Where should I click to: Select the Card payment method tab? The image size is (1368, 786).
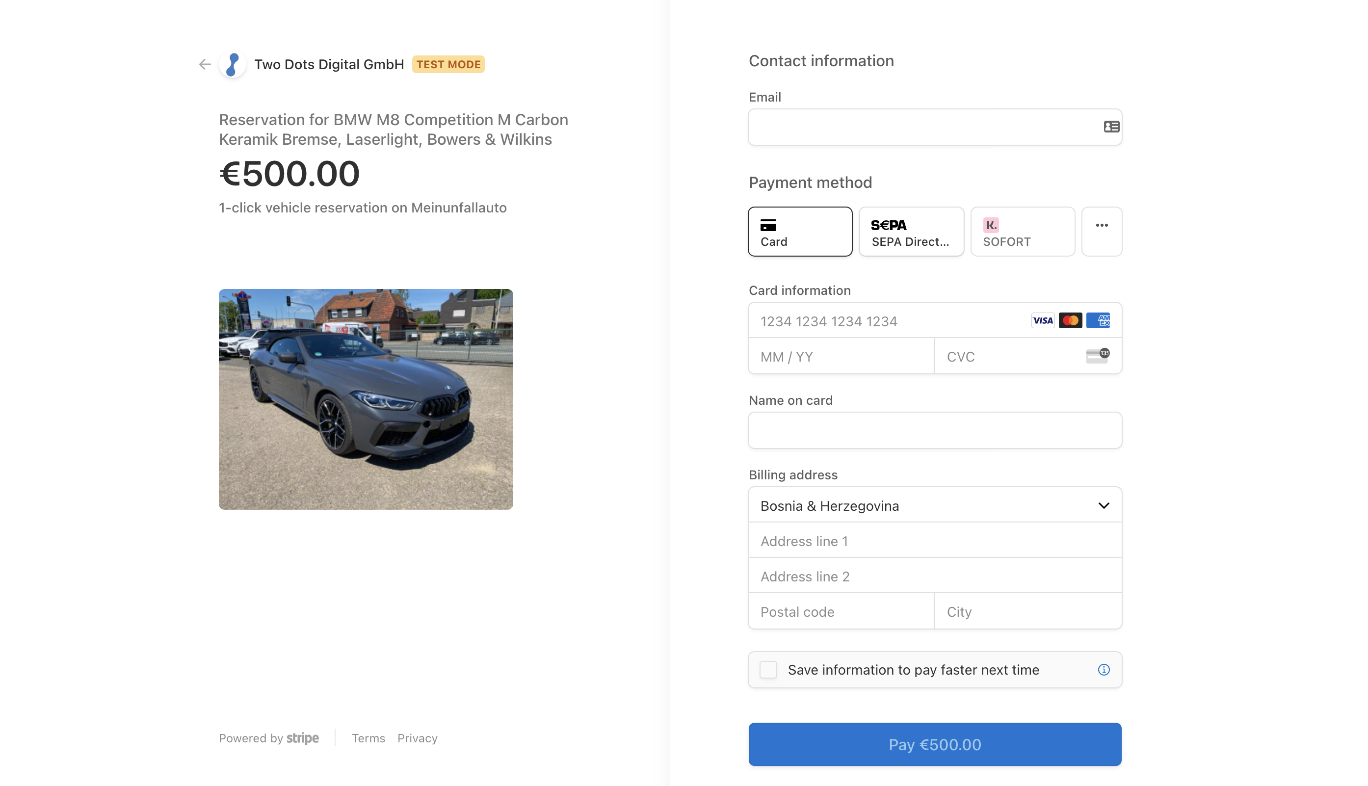(x=799, y=231)
